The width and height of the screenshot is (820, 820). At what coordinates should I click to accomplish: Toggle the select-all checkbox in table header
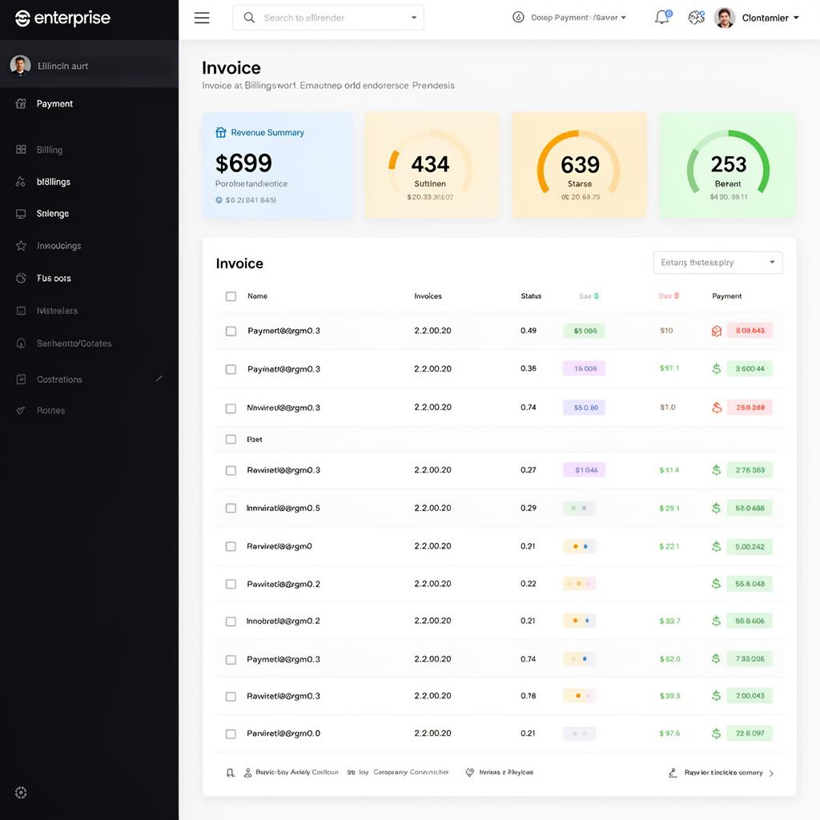click(x=231, y=296)
